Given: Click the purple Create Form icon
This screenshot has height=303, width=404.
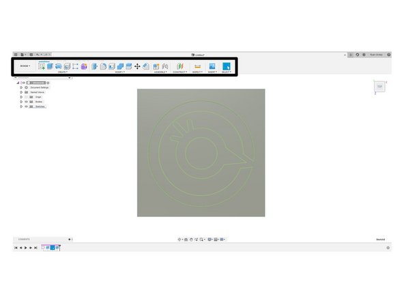Looking at the screenshot, I should [x=84, y=66].
